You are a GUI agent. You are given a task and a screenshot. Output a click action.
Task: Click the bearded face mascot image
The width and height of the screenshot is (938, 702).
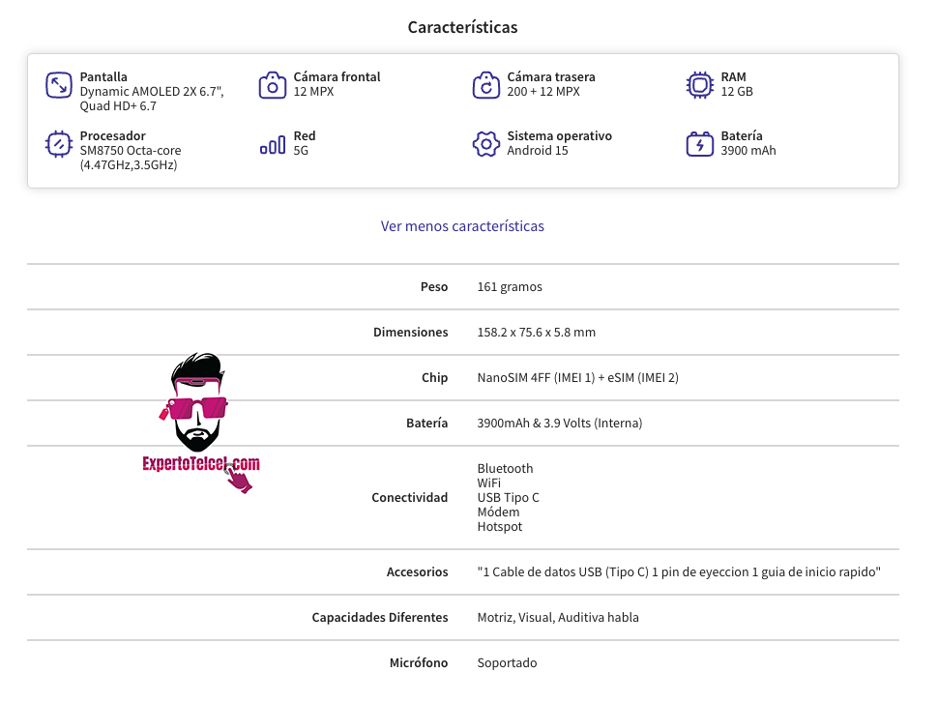[197, 402]
